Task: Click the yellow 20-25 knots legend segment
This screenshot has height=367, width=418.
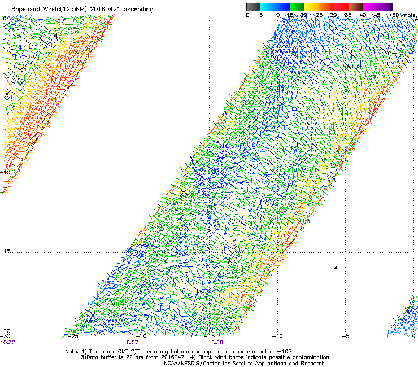Action: pos(312,7)
